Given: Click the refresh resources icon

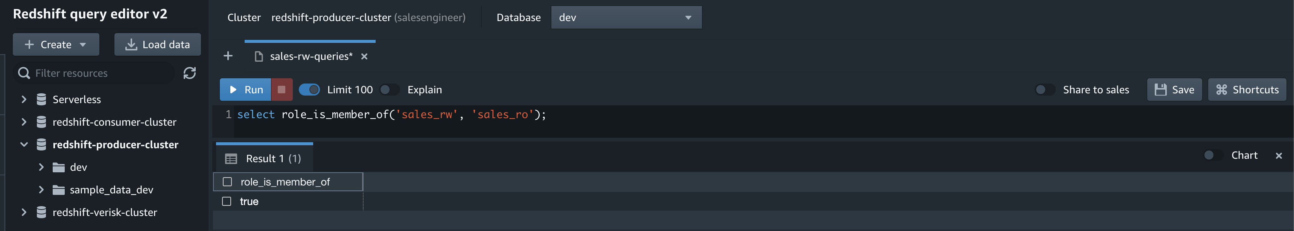Looking at the screenshot, I should [189, 73].
